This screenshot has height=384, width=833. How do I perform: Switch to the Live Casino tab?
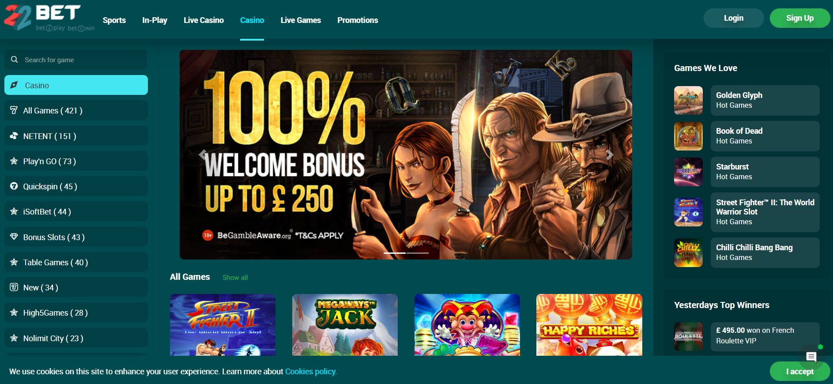pos(204,20)
